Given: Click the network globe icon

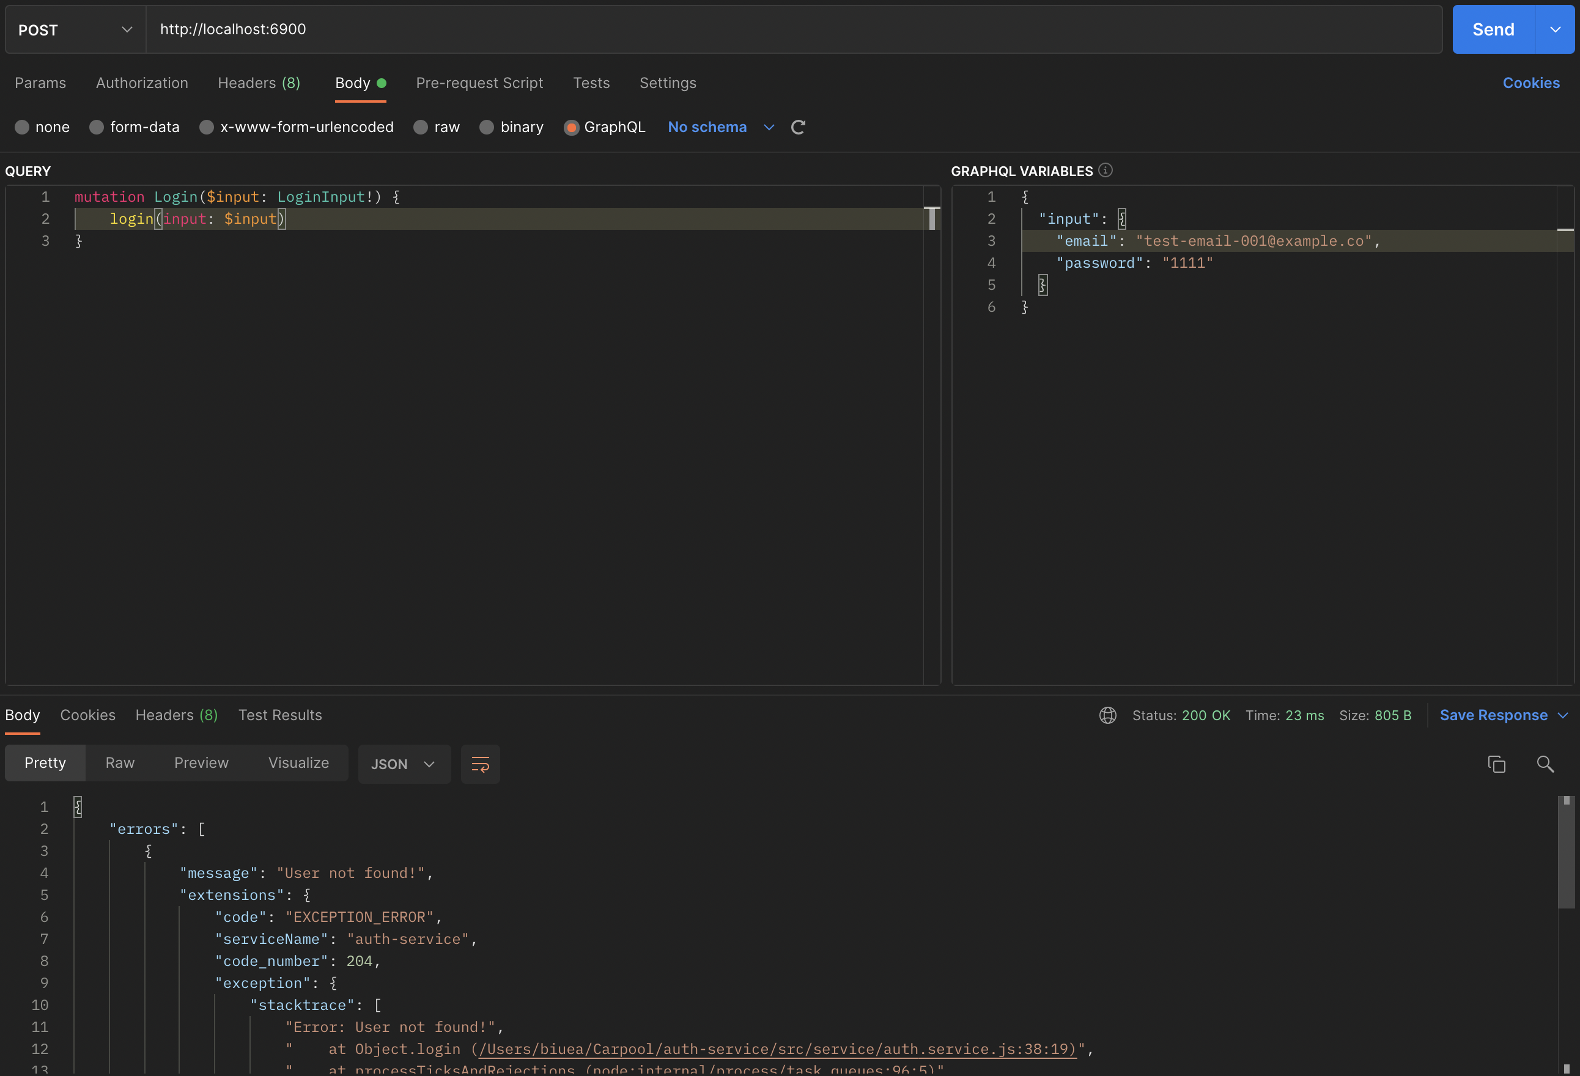Looking at the screenshot, I should [1107, 715].
